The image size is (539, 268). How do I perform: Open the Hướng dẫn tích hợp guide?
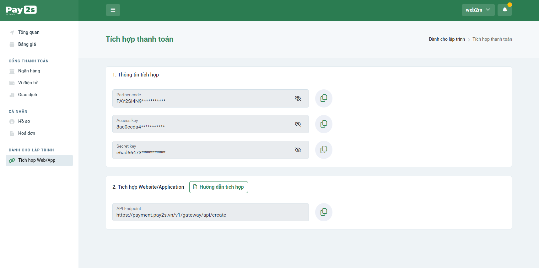coord(218,187)
